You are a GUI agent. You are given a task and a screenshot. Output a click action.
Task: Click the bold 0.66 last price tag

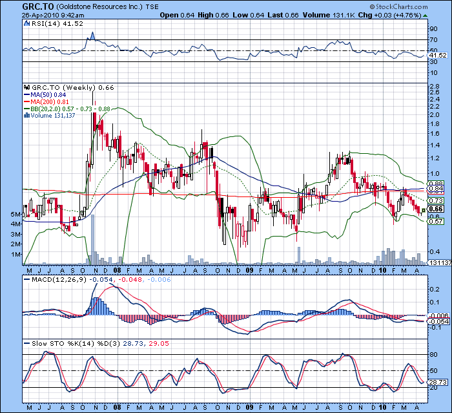pos(437,209)
